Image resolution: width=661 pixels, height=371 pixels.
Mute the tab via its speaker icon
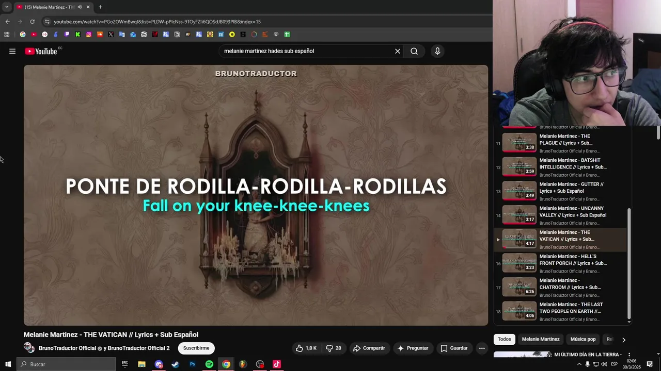coord(80,7)
